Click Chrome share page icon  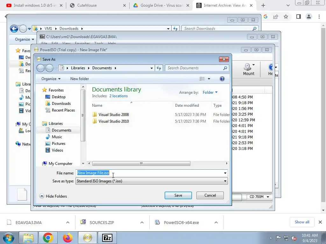click(x=276, y=17)
